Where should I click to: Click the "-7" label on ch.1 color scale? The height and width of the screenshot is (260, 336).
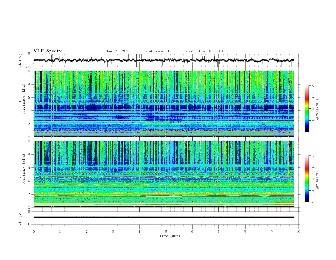pos(313,132)
